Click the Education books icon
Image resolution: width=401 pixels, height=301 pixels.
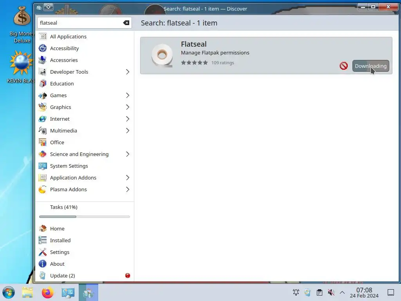coord(43,84)
